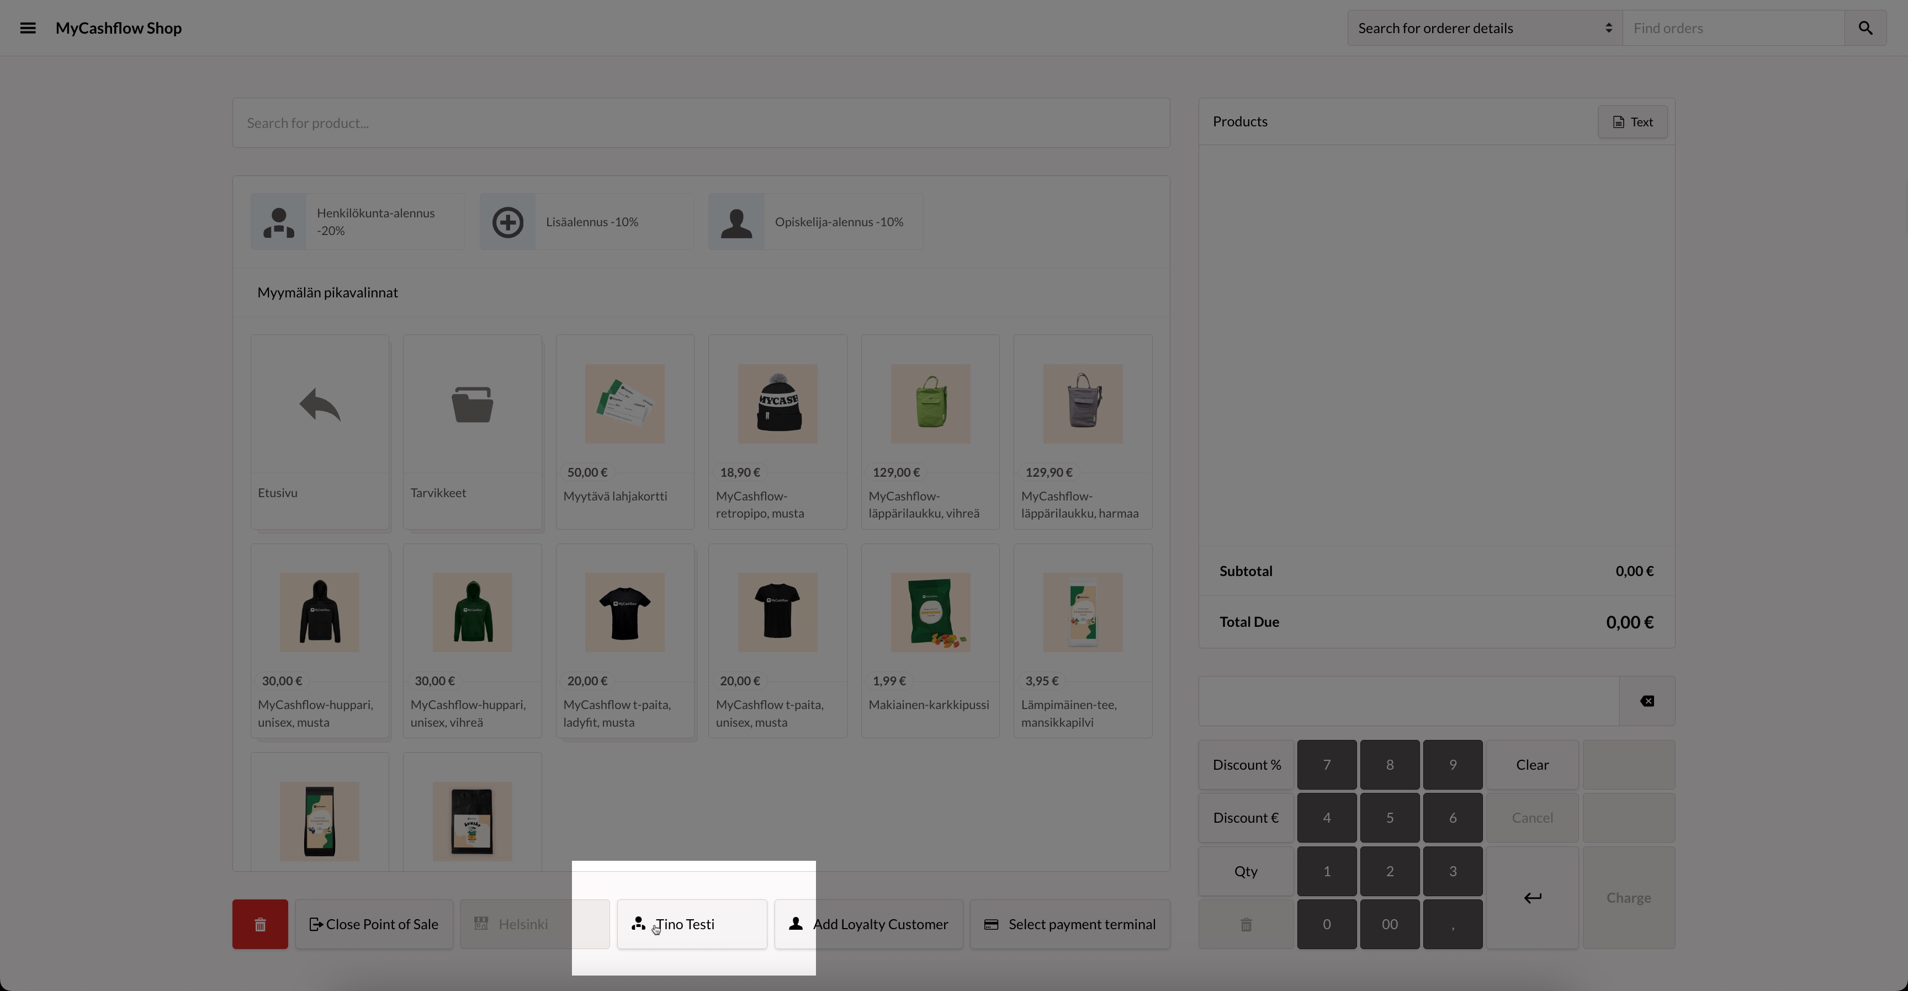Apply Lisäalennus -10% discount
Viewport: 1908px width, 991px height.
586,222
